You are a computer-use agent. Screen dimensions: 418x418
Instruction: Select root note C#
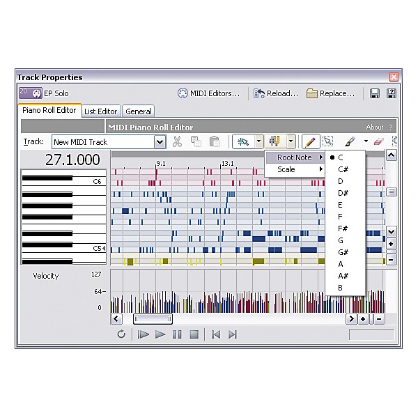(345, 169)
